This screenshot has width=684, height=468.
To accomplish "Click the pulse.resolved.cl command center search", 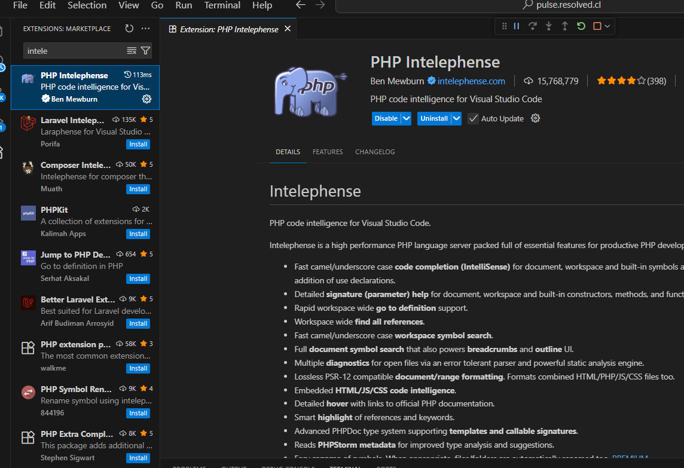I will 511,5.
